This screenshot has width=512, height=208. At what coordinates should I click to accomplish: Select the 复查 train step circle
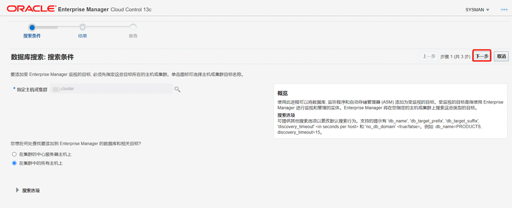pos(133,27)
